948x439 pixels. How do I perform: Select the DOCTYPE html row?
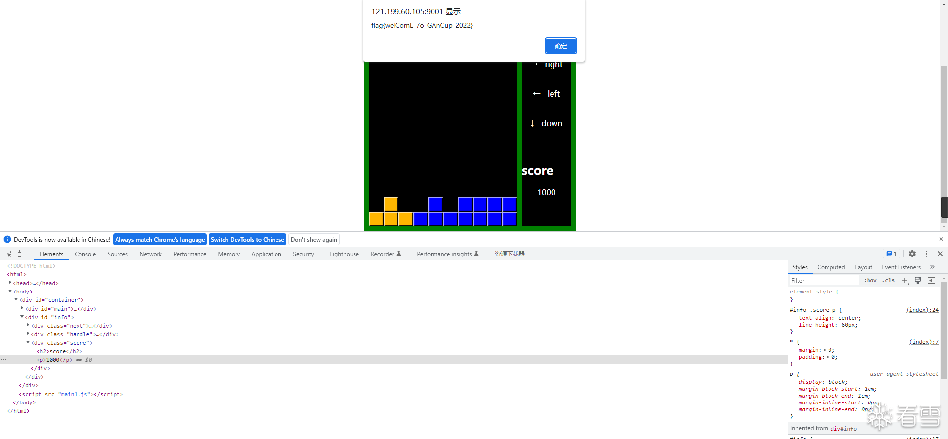(394, 266)
